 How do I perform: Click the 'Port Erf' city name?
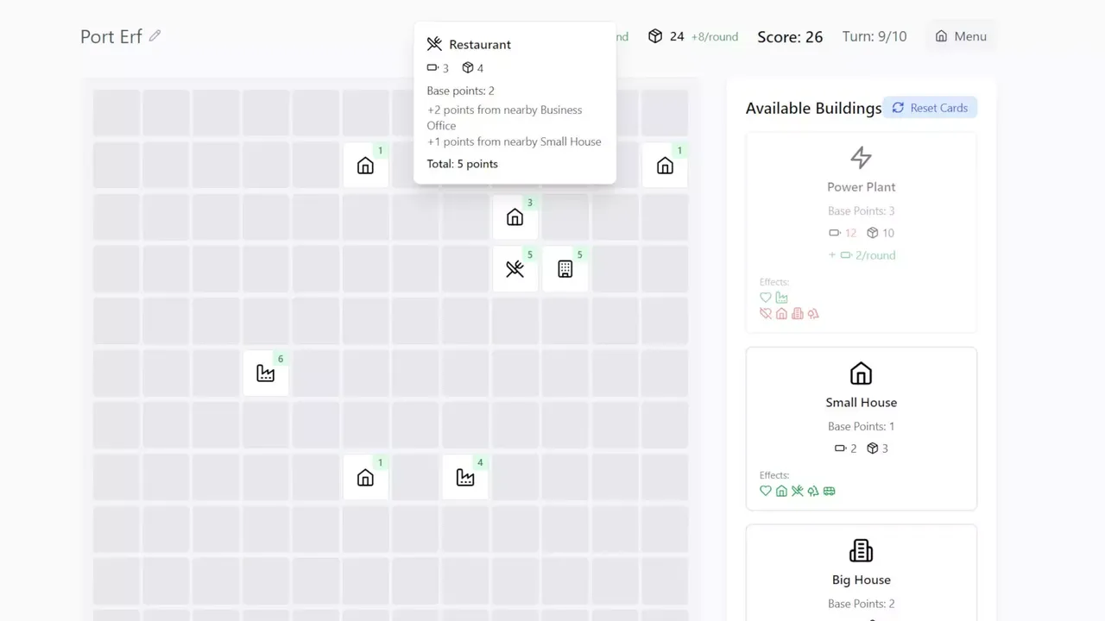(111, 36)
